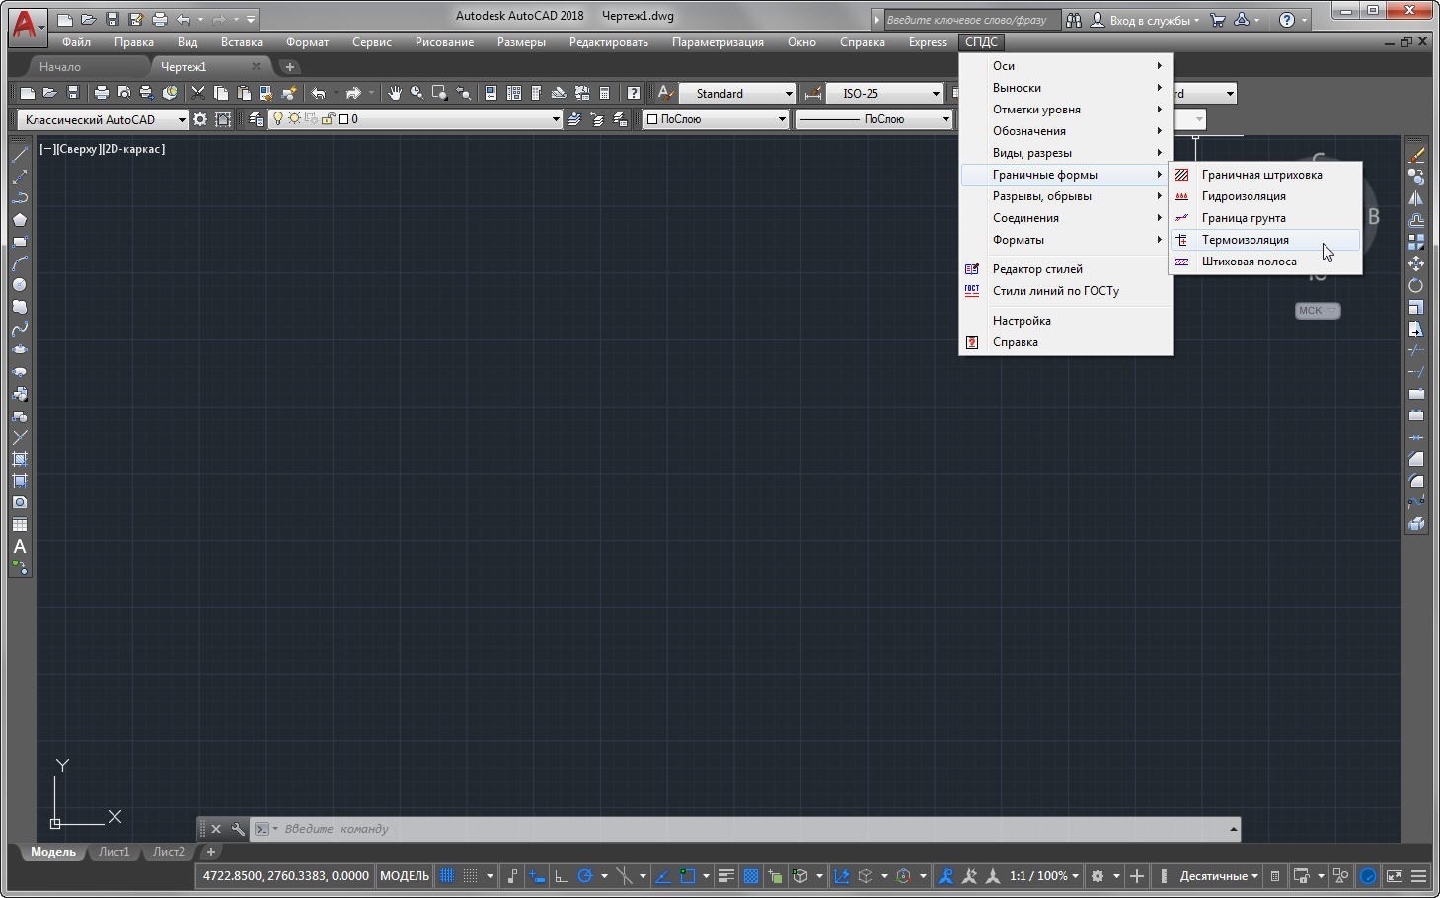Activate the Rotate tool
Viewport: 1440px width, 898px height.
(x=1416, y=285)
